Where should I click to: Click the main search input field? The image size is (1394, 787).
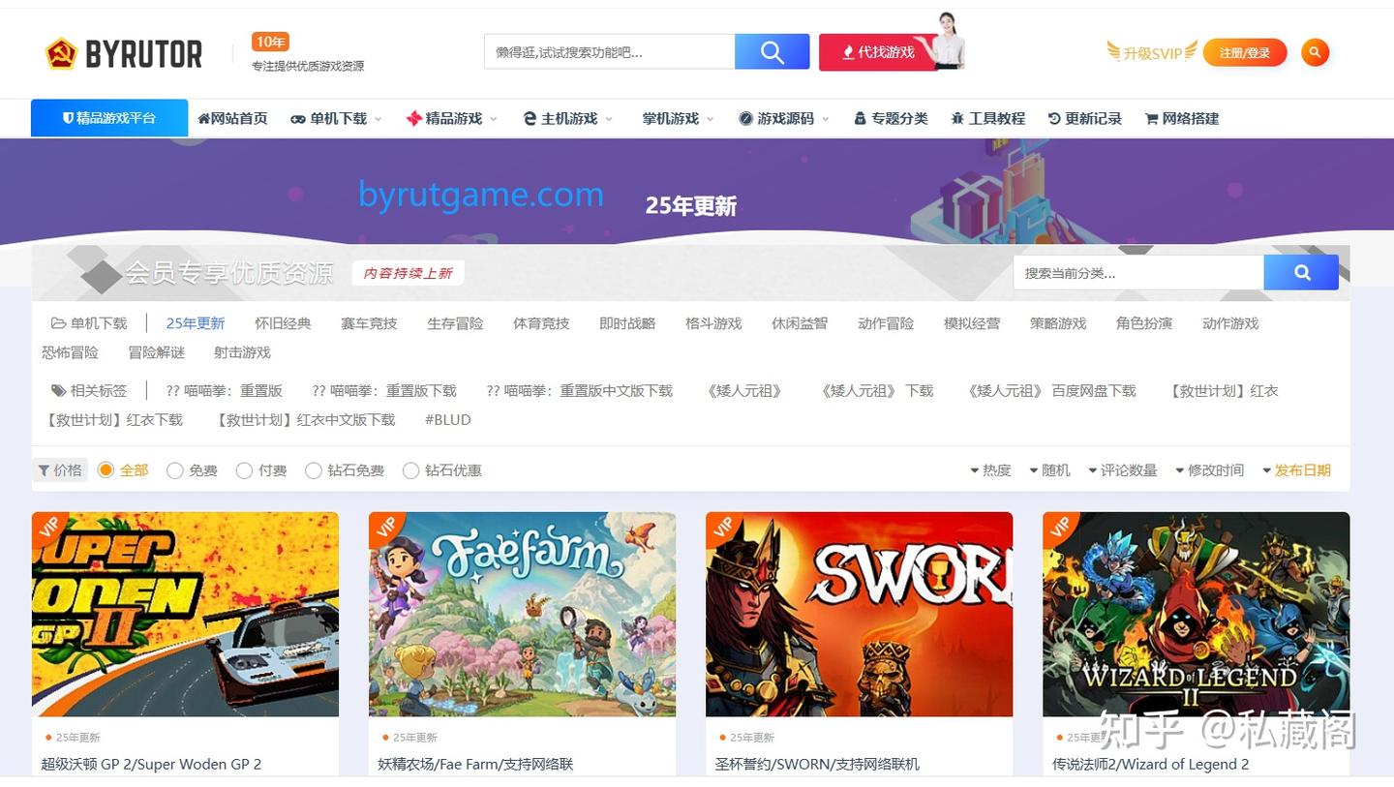pyautogui.click(x=610, y=50)
